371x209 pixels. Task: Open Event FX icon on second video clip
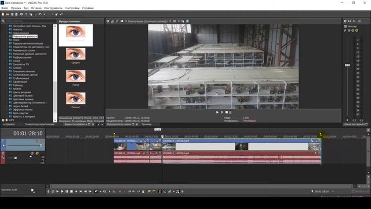[x=317, y=140]
